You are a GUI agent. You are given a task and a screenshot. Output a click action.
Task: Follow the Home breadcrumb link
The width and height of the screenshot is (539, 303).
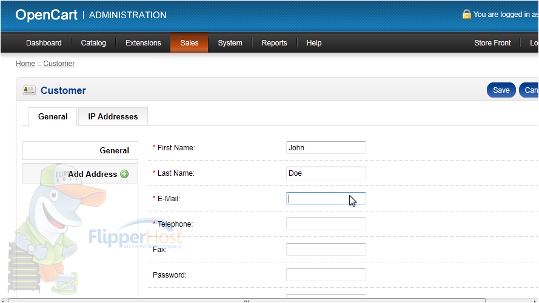[25, 64]
